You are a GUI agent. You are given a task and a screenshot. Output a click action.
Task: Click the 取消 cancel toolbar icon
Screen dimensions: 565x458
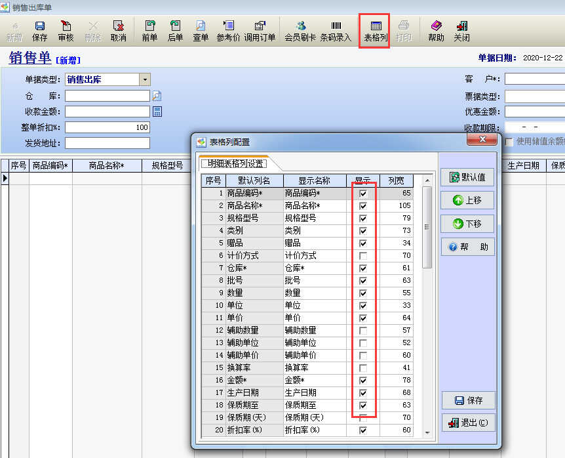point(118,31)
